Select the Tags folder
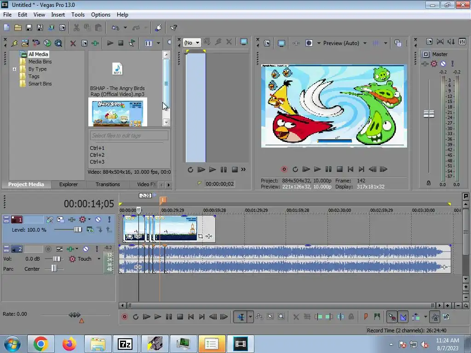 pyautogui.click(x=34, y=76)
